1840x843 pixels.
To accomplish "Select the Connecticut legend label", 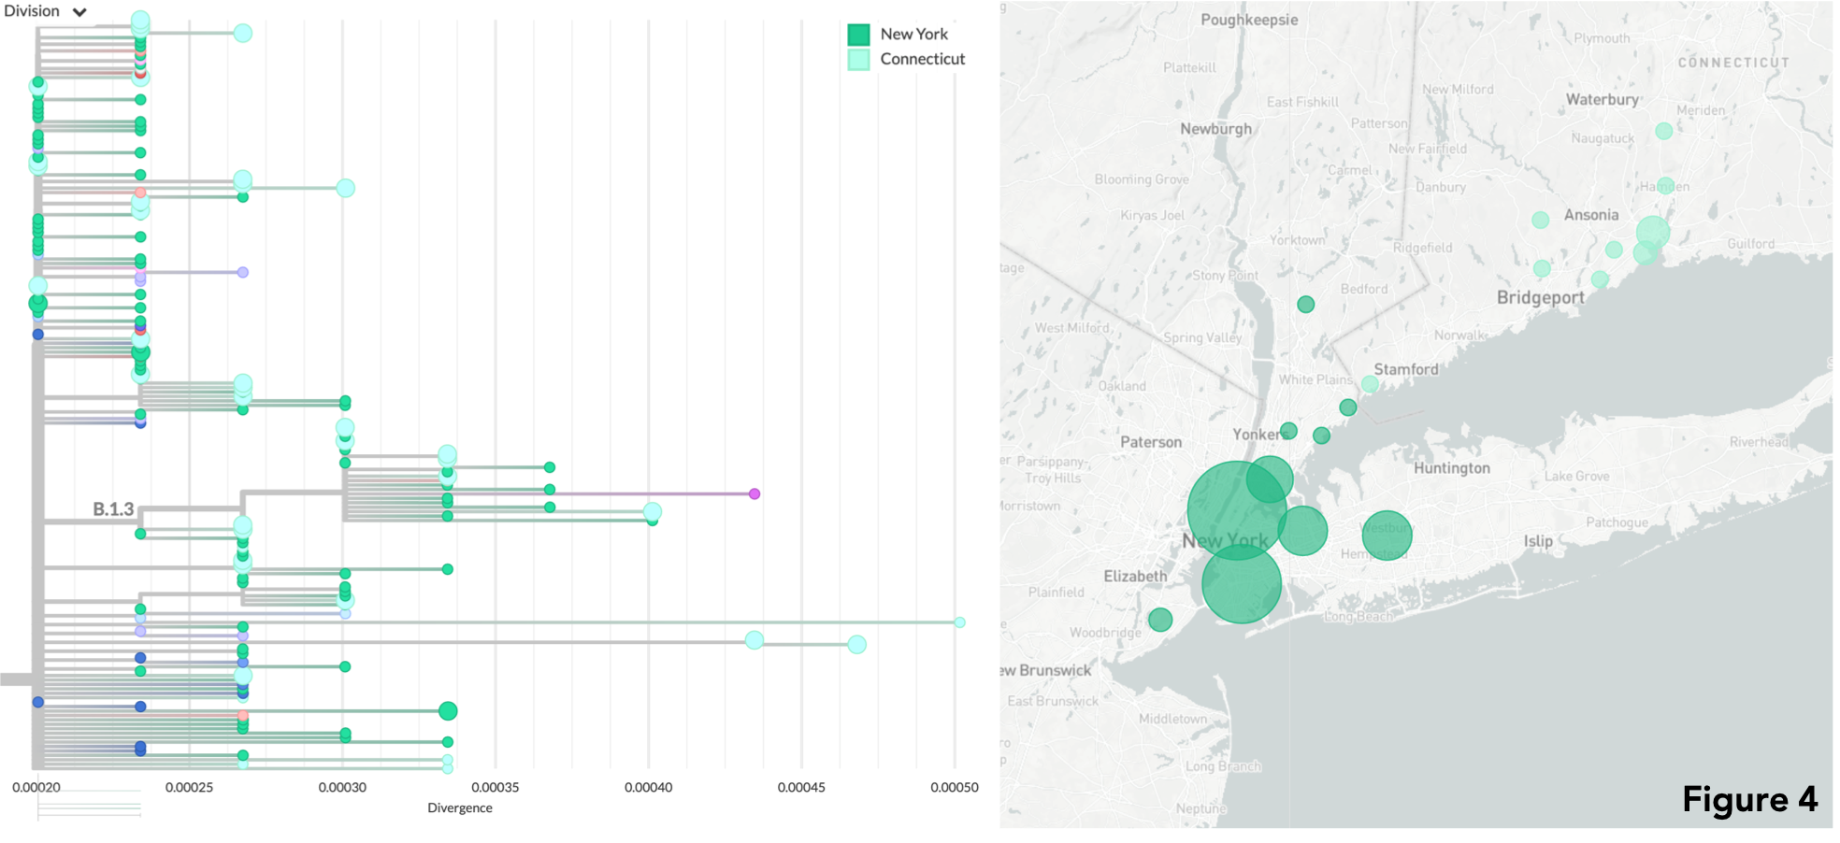I will (922, 59).
